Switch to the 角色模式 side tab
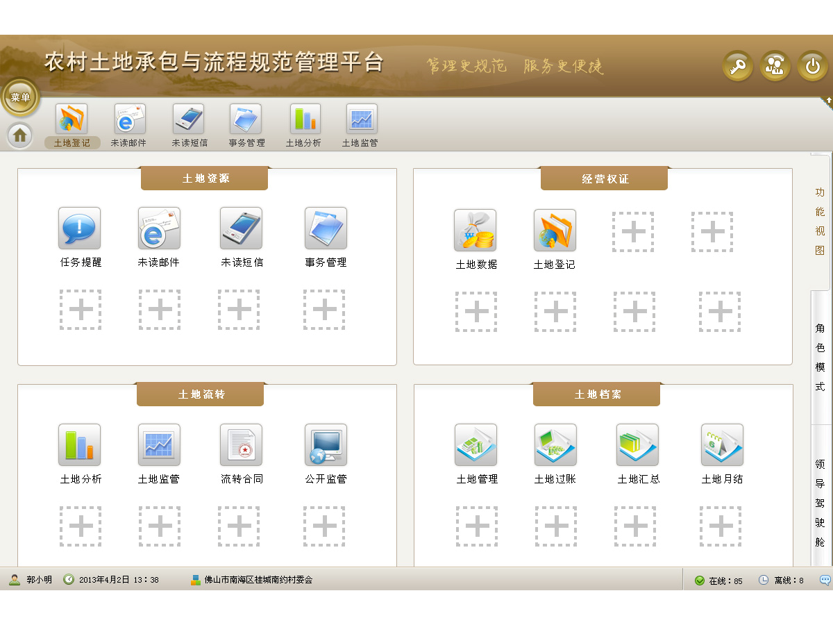This screenshot has height=625, width=833. tap(820, 358)
